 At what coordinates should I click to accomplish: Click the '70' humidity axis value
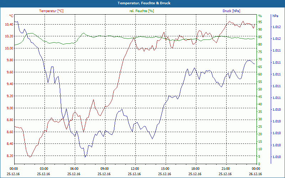tap(260, 59)
